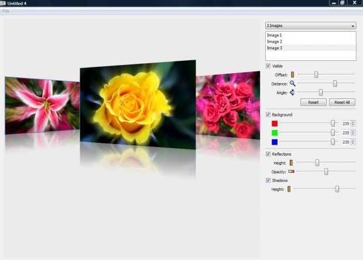Image resolution: width=363 pixels, height=260 pixels.
Task: Click the red color swatch
Action: click(x=275, y=124)
